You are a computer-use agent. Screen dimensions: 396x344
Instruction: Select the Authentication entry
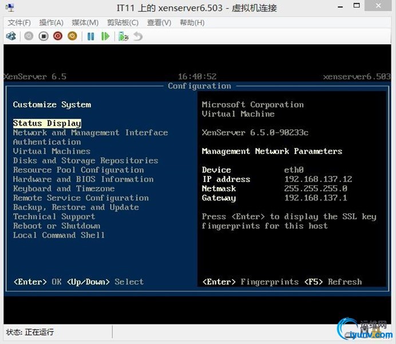[x=47, y=142]
